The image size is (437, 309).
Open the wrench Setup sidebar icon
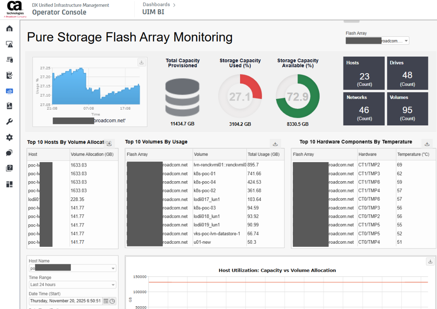(10, 121)
